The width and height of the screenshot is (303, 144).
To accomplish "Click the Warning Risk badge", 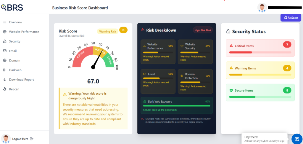I will point(107,31).
